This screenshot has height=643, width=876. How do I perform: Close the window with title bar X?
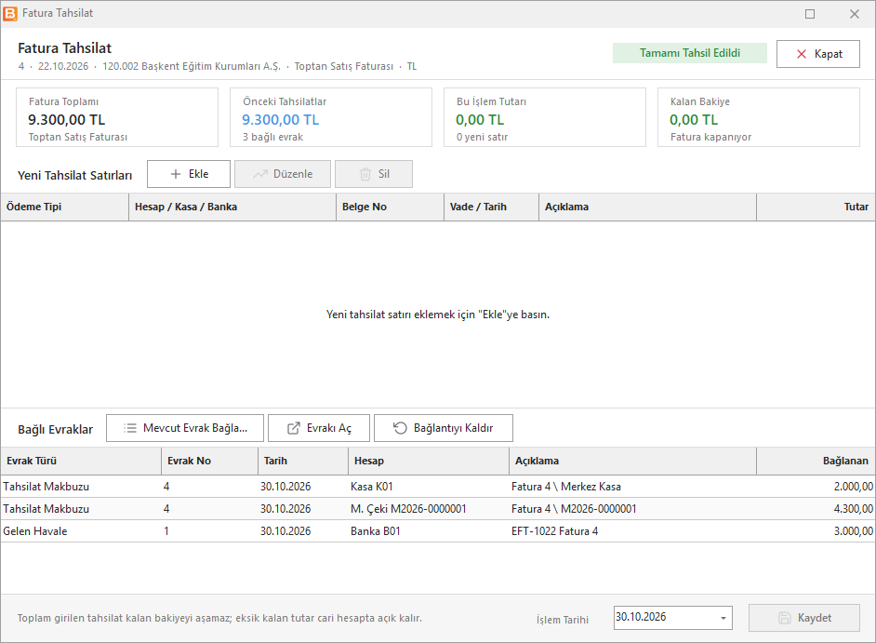[x=855, y=14]
